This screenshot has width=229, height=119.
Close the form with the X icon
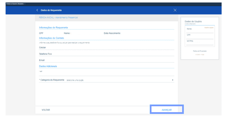tap(175, 10)
